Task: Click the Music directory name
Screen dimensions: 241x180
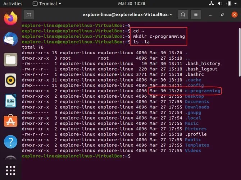Action: coord(192,123)
